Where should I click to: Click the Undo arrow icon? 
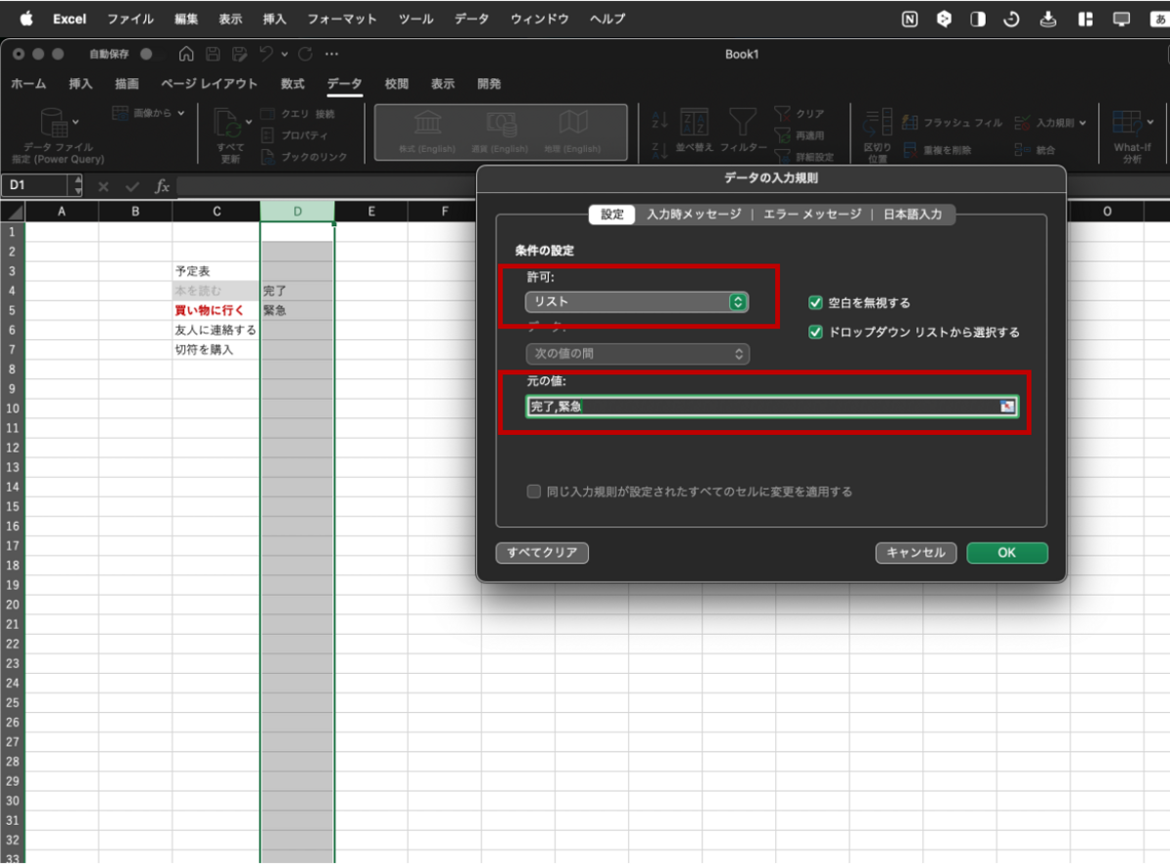pos(266,55)
